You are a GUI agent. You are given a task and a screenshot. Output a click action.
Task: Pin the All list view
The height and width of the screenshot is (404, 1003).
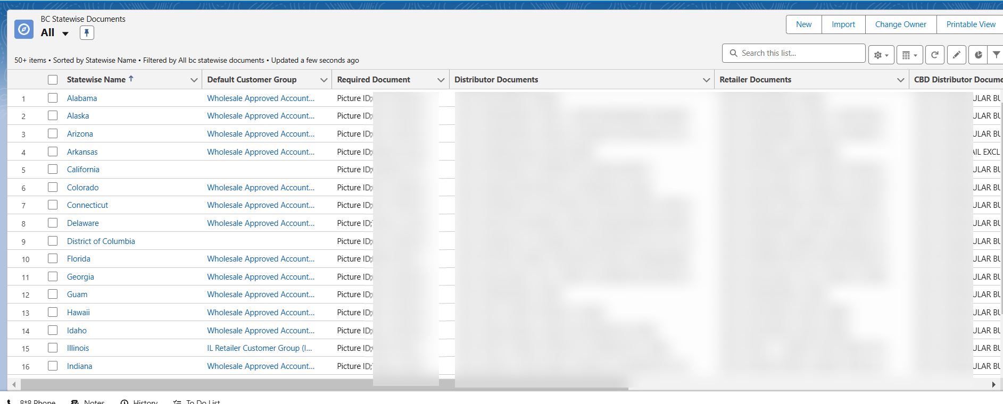click(x=87, y=33)
